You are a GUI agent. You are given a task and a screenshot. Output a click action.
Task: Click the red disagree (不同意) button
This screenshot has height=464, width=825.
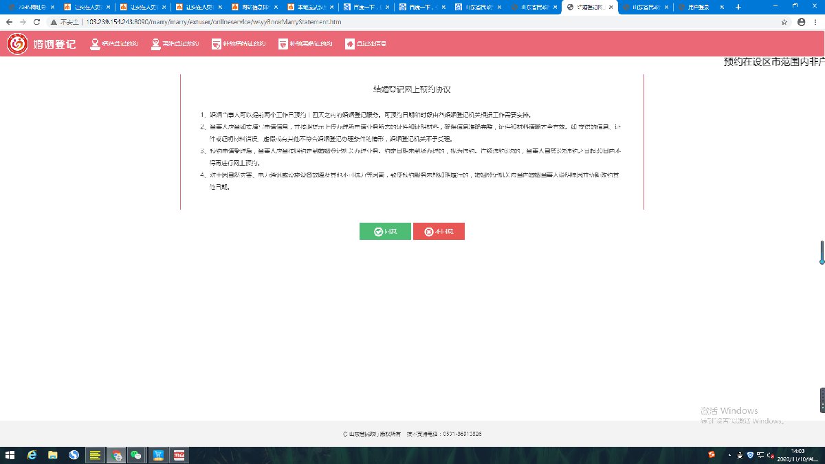click(439, 232)
